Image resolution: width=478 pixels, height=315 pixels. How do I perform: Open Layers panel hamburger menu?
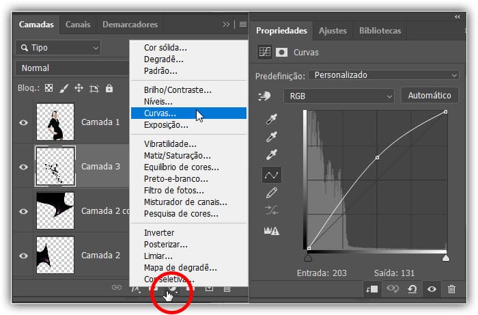pyautogui.click(x=243, y=24)
